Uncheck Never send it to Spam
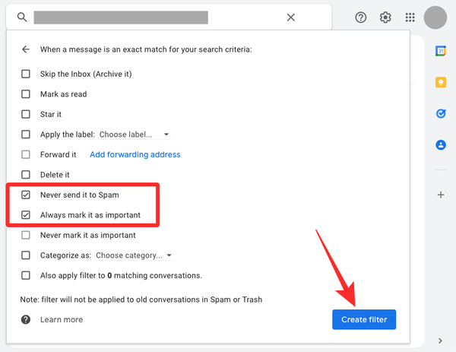 point(26,195)
